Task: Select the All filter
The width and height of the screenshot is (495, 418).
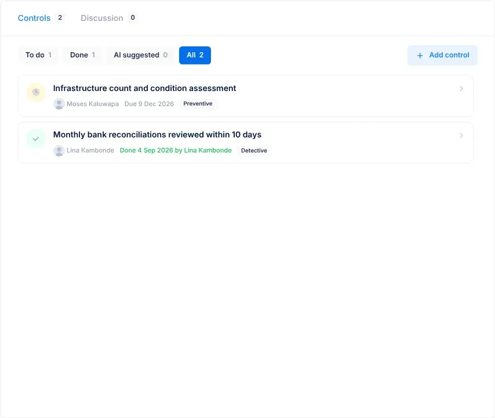Action: (x=195, y=55)
